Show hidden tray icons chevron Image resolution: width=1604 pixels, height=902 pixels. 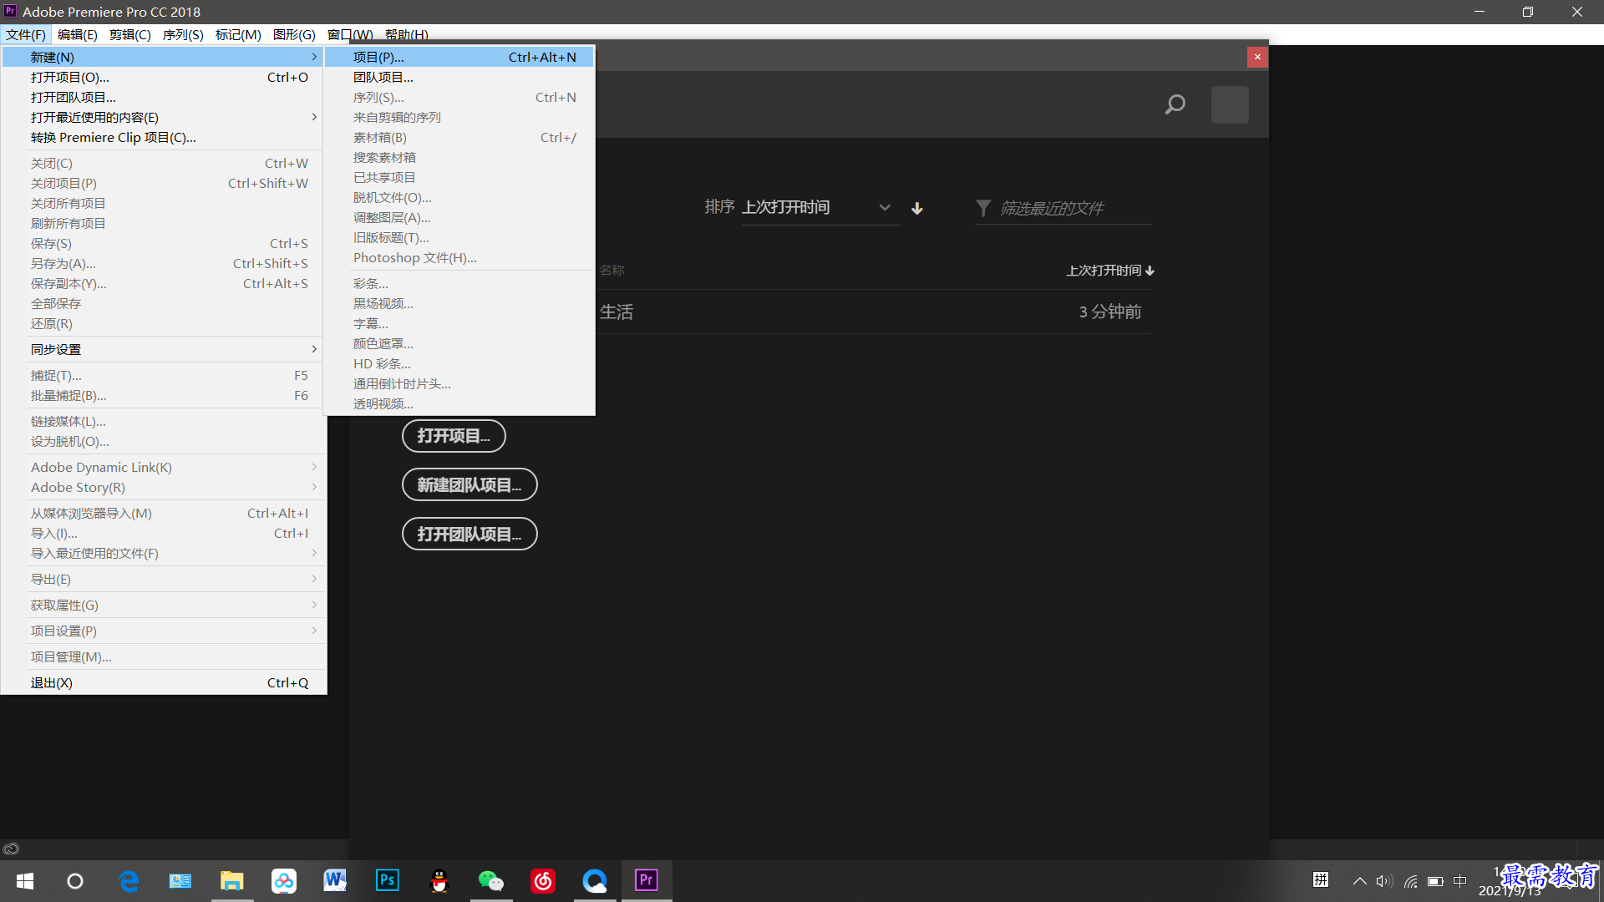pyautogui.click(x=1359, y=881)
